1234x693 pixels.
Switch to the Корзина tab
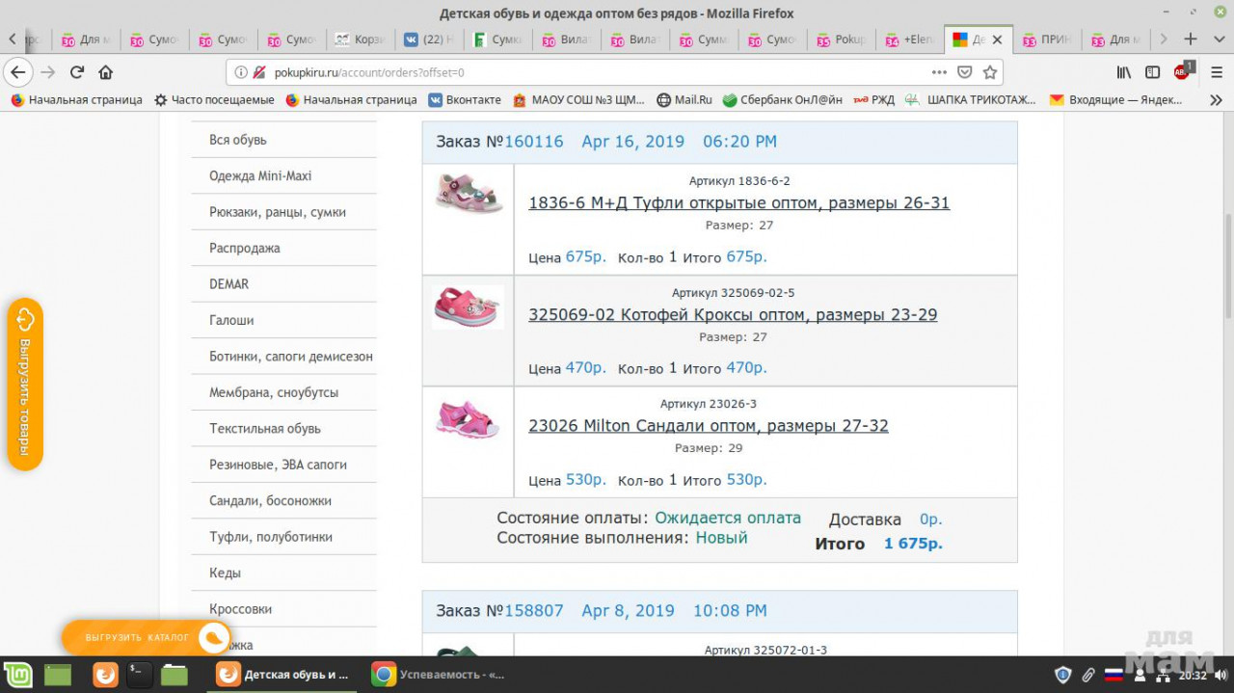click(x=361, y=40)
